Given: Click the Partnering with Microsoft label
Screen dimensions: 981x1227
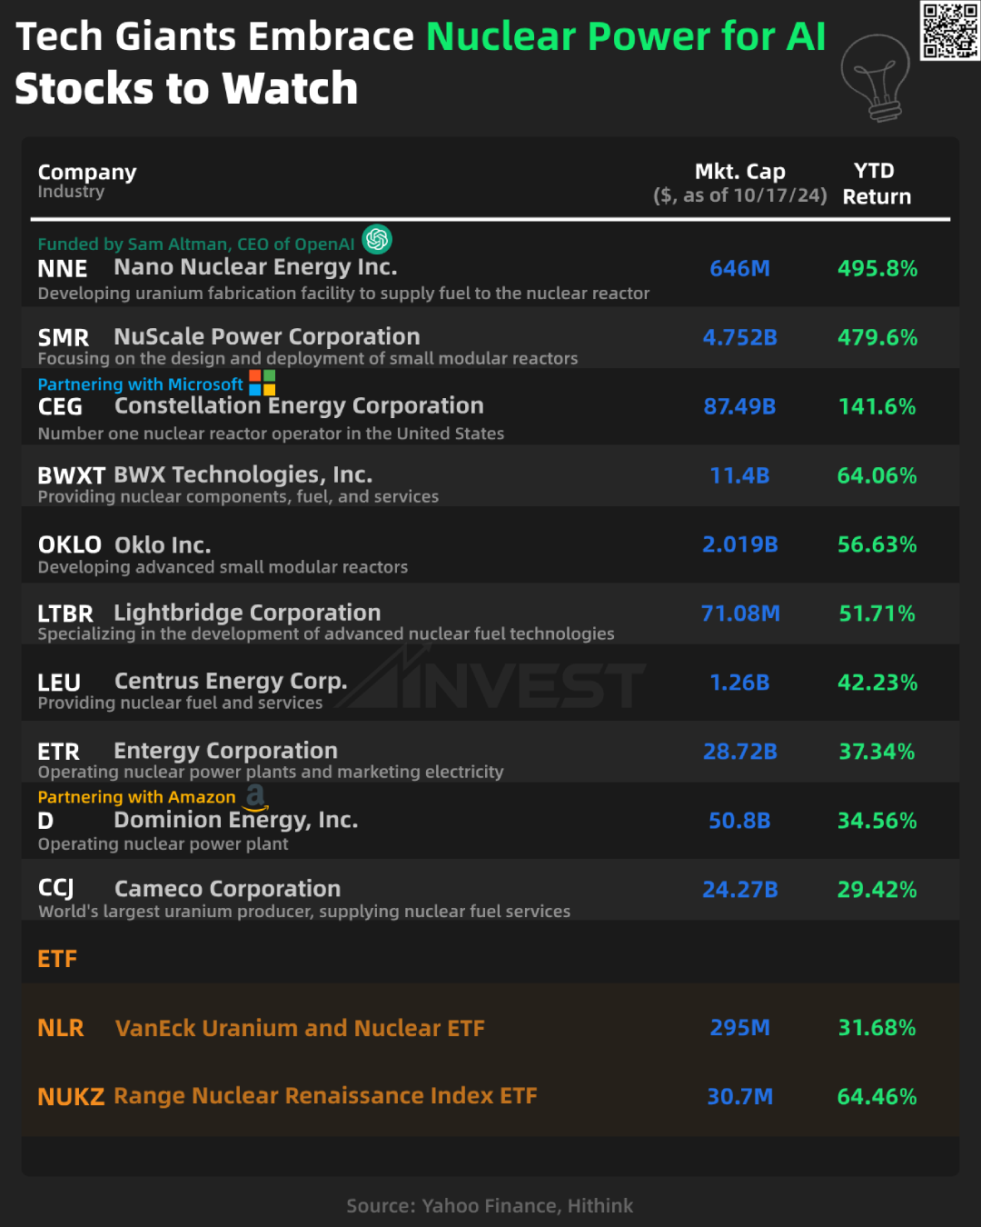Looking at the screenshot, I should click(x=140, y=384).
